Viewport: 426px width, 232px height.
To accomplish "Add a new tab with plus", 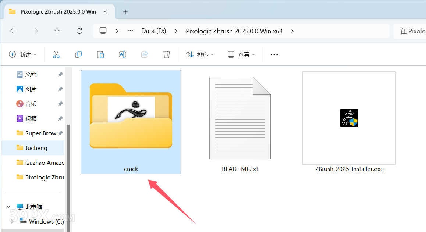I will coord(125,12).
